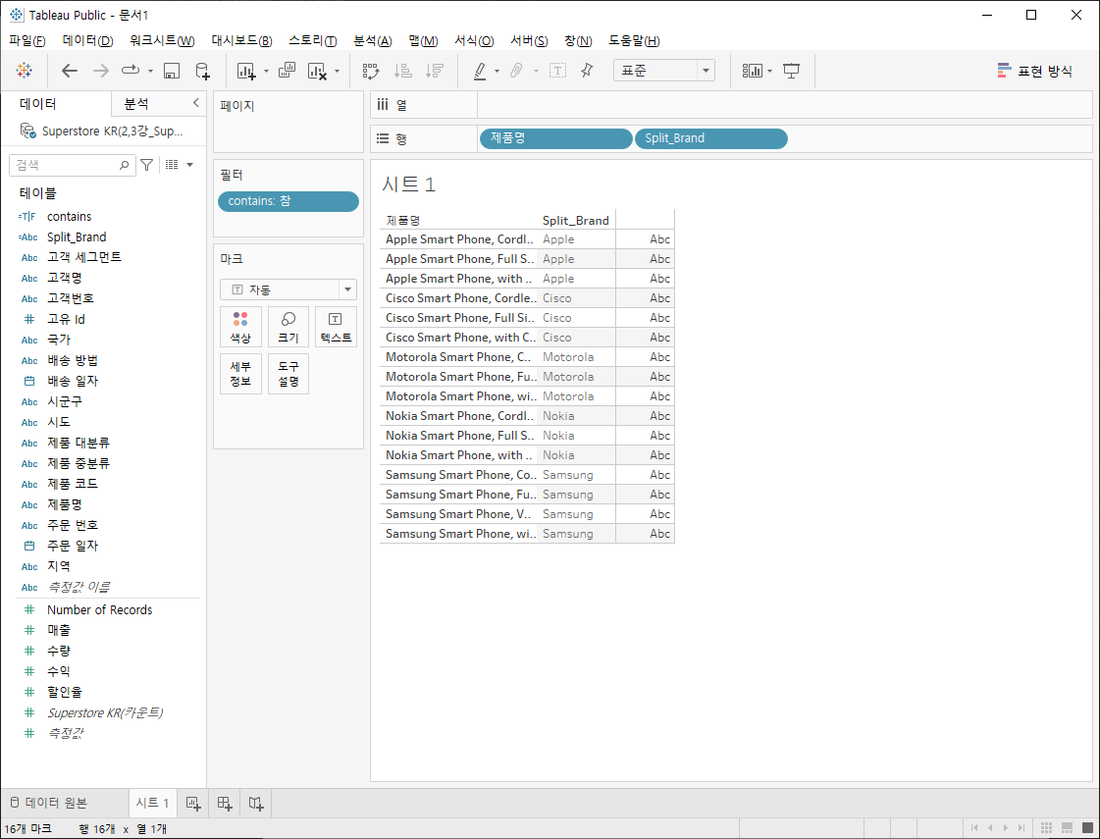Select the 시트 1 sheet tab
The image size is (1100, 839).
(x=152, y=803)
